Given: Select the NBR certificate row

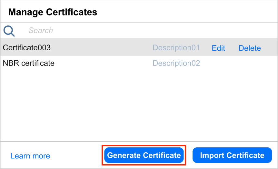Looking at the screenshot, I should pos(29,63).
